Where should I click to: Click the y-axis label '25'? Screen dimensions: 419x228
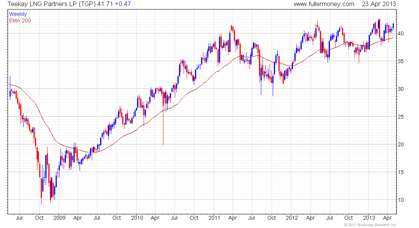click(401, 117)
